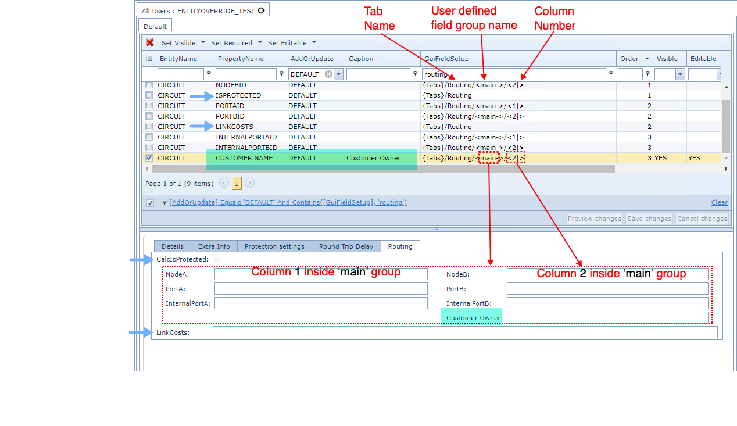Toggle the select-all checkbox in grid header
The width and height of the screenshot is (737, 426).
point(149,58)
